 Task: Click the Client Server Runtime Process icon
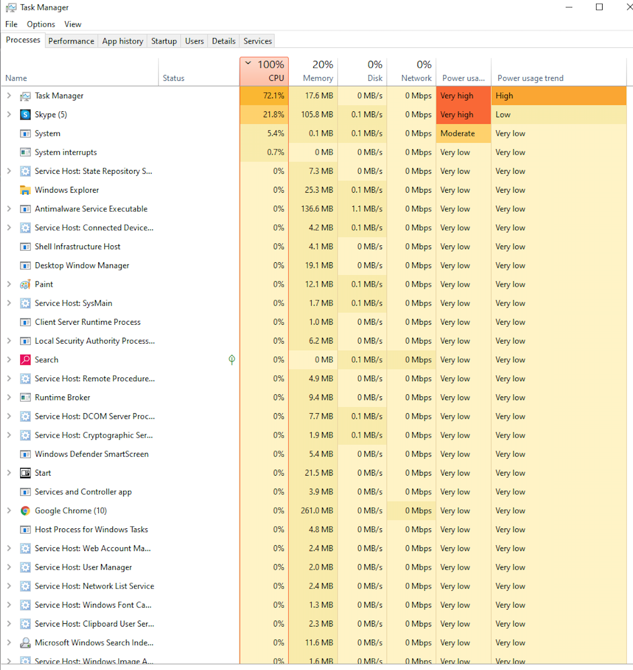[x=25, y=322]
